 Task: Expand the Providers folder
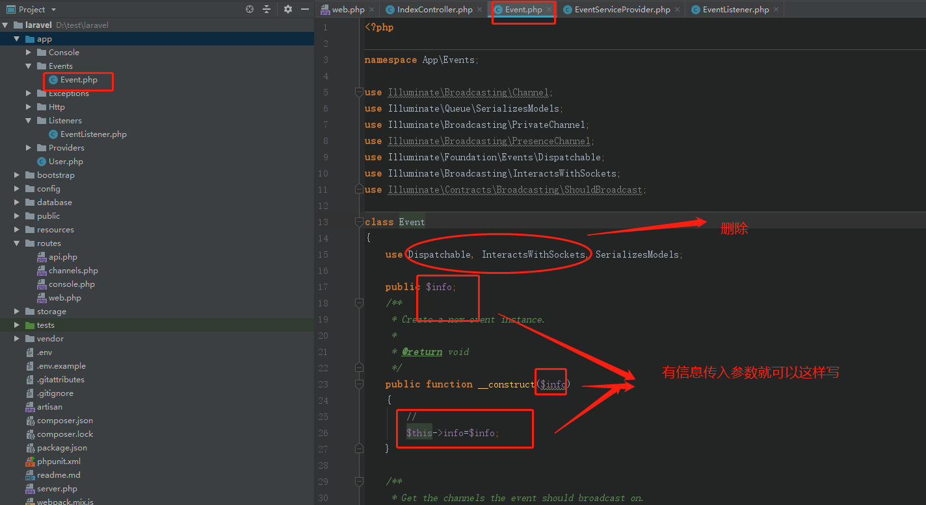[29, 148]
